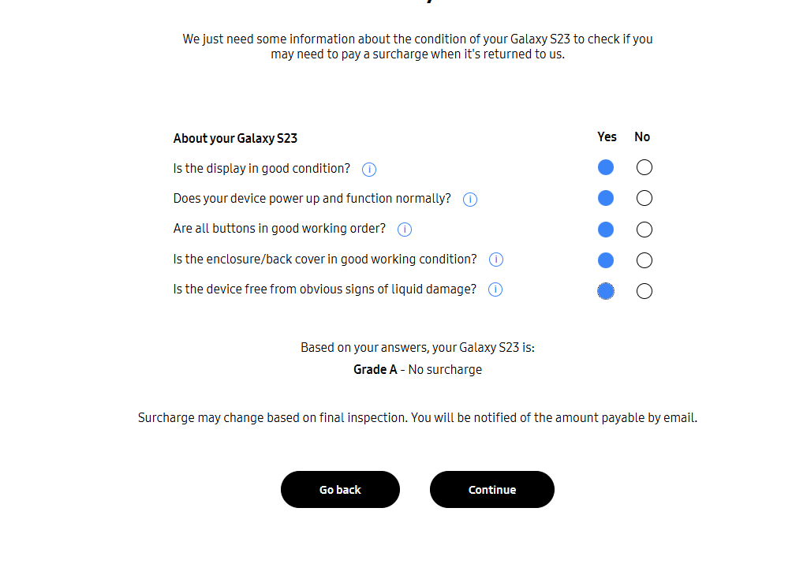
Task: Mark No for all buttons working
Action: (x=644, y=230)
